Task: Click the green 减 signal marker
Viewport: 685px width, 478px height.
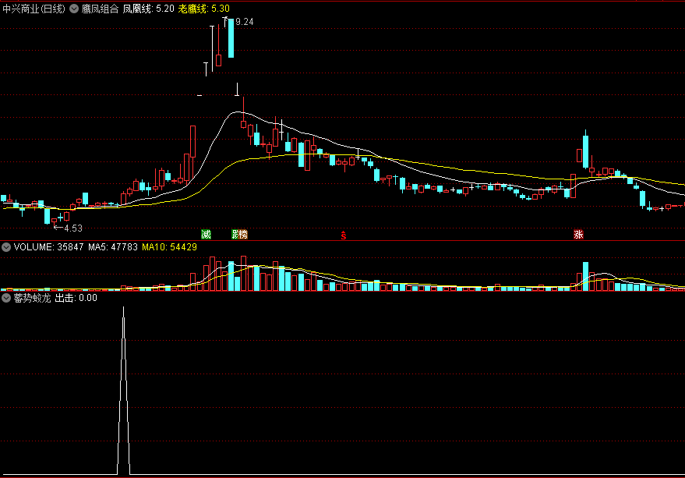Action: point(206,235)
